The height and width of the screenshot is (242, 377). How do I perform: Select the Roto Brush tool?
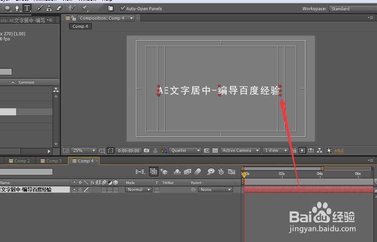pos(72,8)
